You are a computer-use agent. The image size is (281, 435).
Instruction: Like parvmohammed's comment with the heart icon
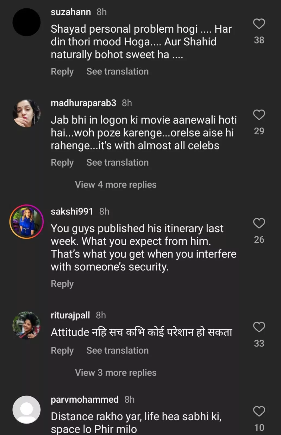(259, 411)
